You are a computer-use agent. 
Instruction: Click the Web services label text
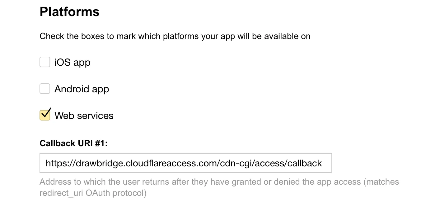click(84, 115)
